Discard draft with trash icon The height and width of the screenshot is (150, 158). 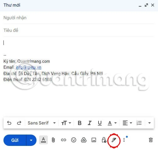coord(151,140)
